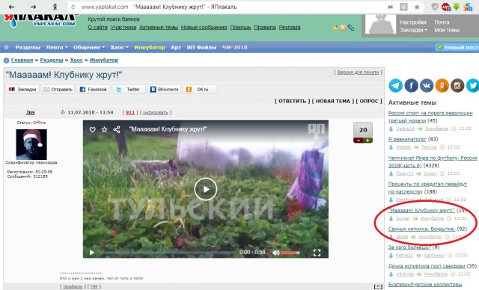The image size is (479, 290).
Task: Click the Отправить share button
Action: (x=58, y=90)
